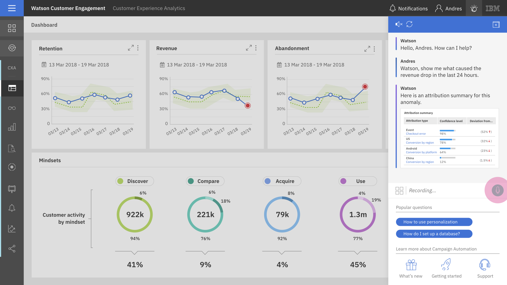The image size is (507, 285).
Task: Open Retention date range calendar
Action: click(44, 65)
